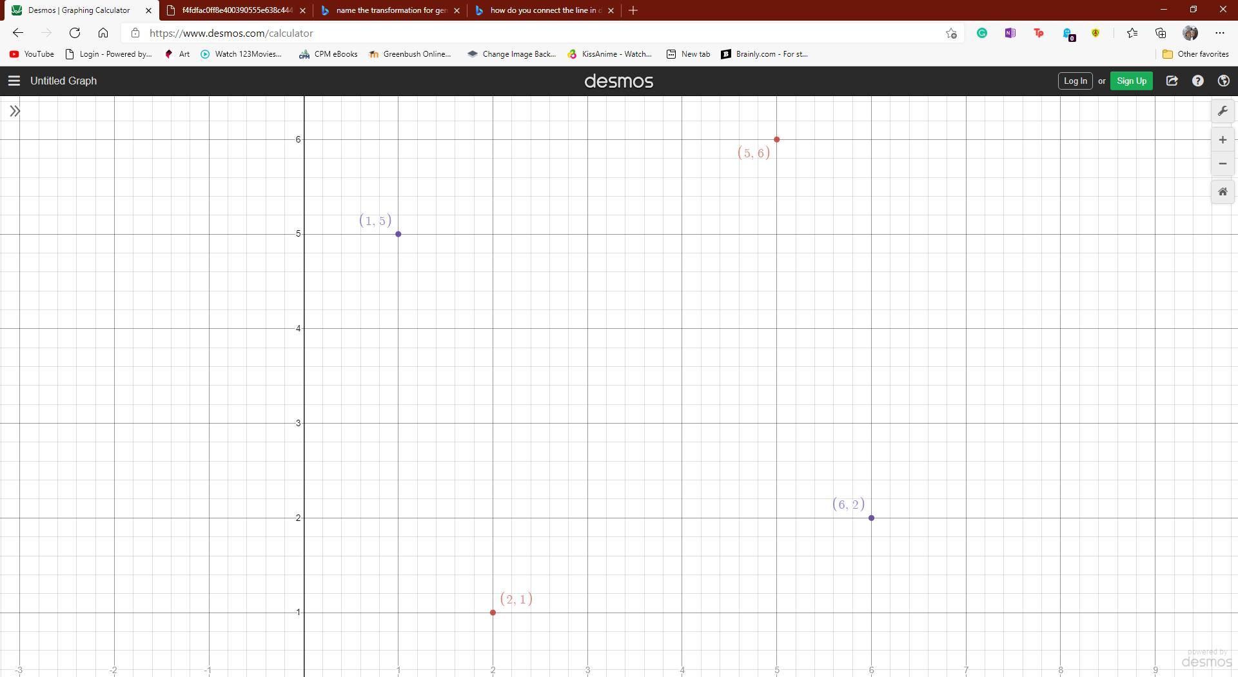Click the Share Graph icon

pyautogui.click(x=1172, y=81)
